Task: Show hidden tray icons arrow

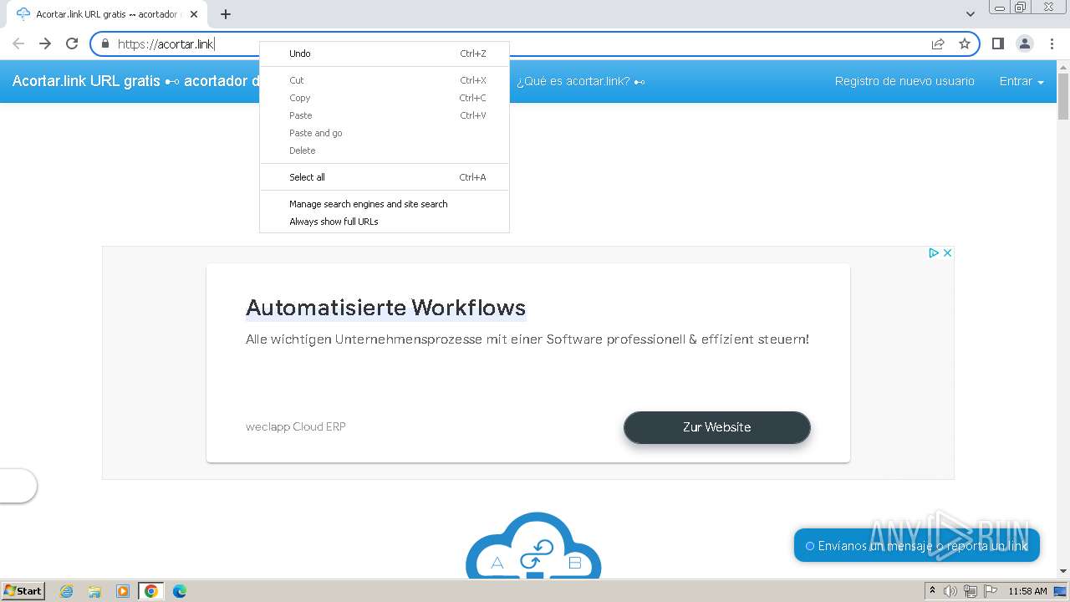Action: [x=932, y=591]
